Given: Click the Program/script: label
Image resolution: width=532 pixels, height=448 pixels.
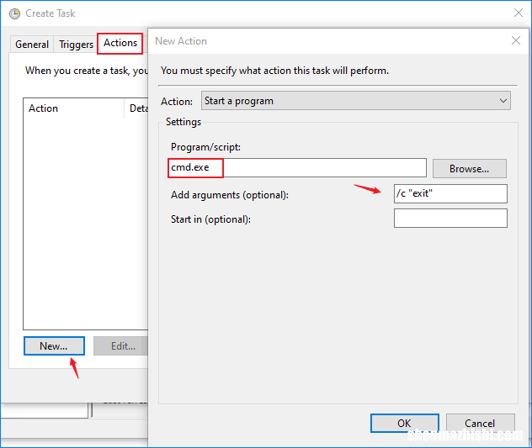Looking at the screenshot, I should click(205, 147).
